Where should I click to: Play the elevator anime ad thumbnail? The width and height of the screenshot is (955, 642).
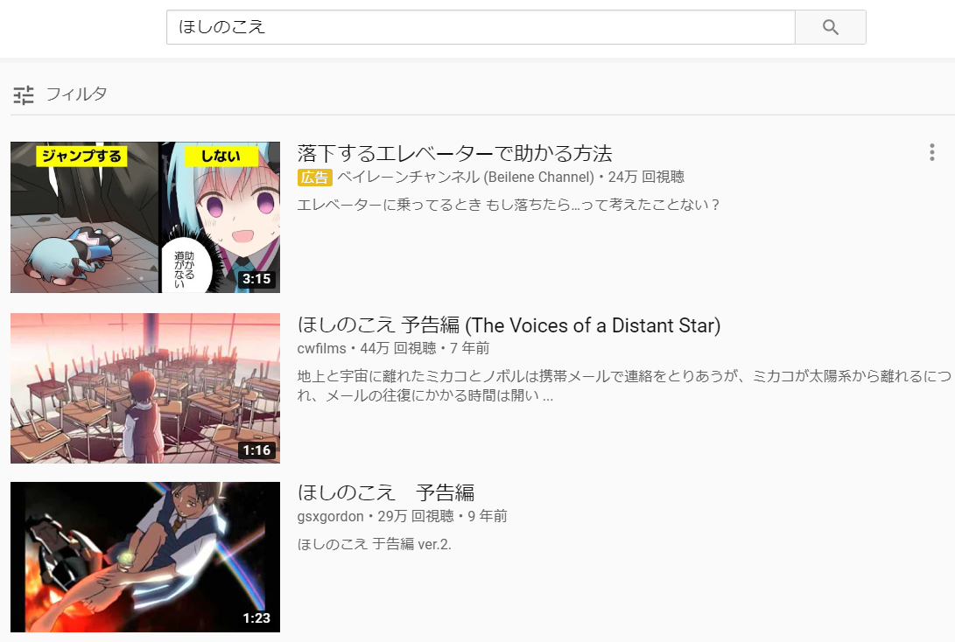click(145, 217)
